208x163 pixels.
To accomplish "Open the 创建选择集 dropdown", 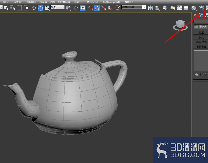I will point(134,7).
